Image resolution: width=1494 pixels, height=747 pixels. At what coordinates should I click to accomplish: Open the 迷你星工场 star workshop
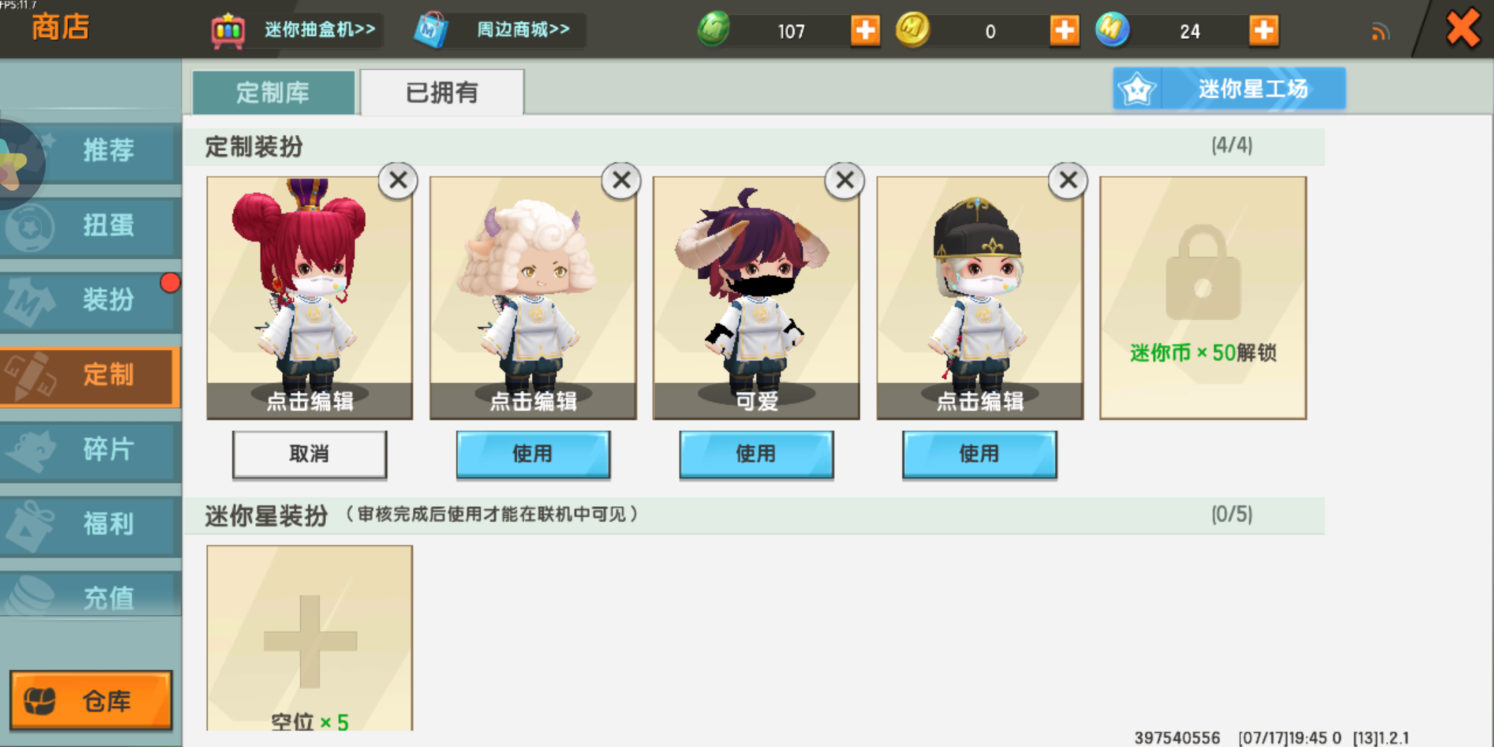pos(1229,89)
